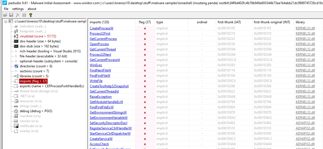Click KERNEL32.dll link in GetCurrentThread row
Screen dimensions: 323x149
tap(305, 49)
